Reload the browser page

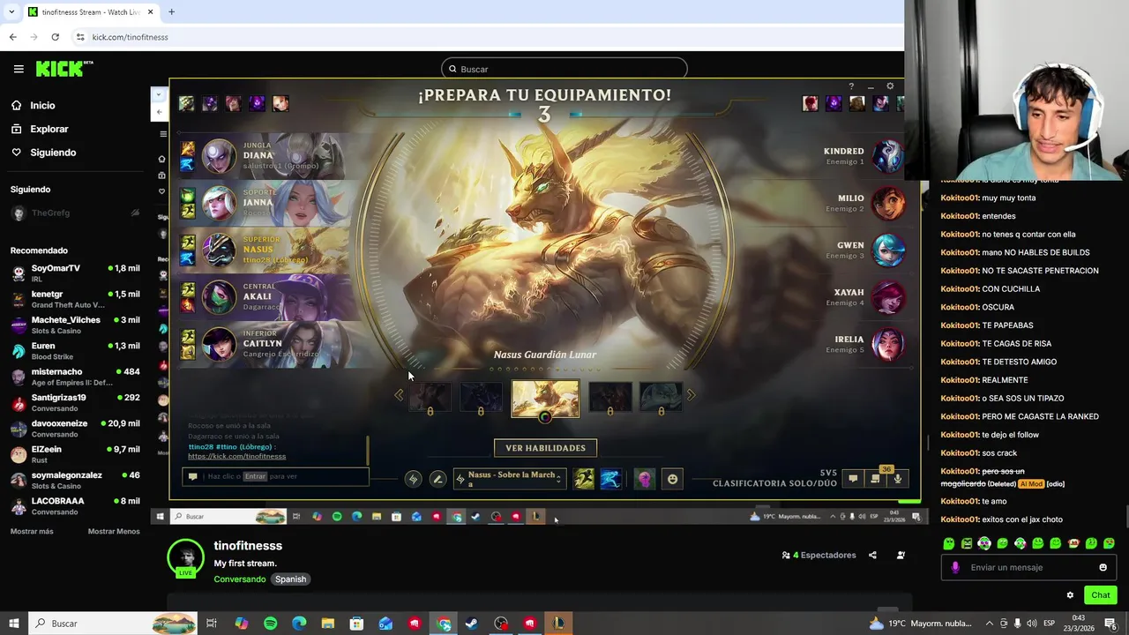coord(55,37)
